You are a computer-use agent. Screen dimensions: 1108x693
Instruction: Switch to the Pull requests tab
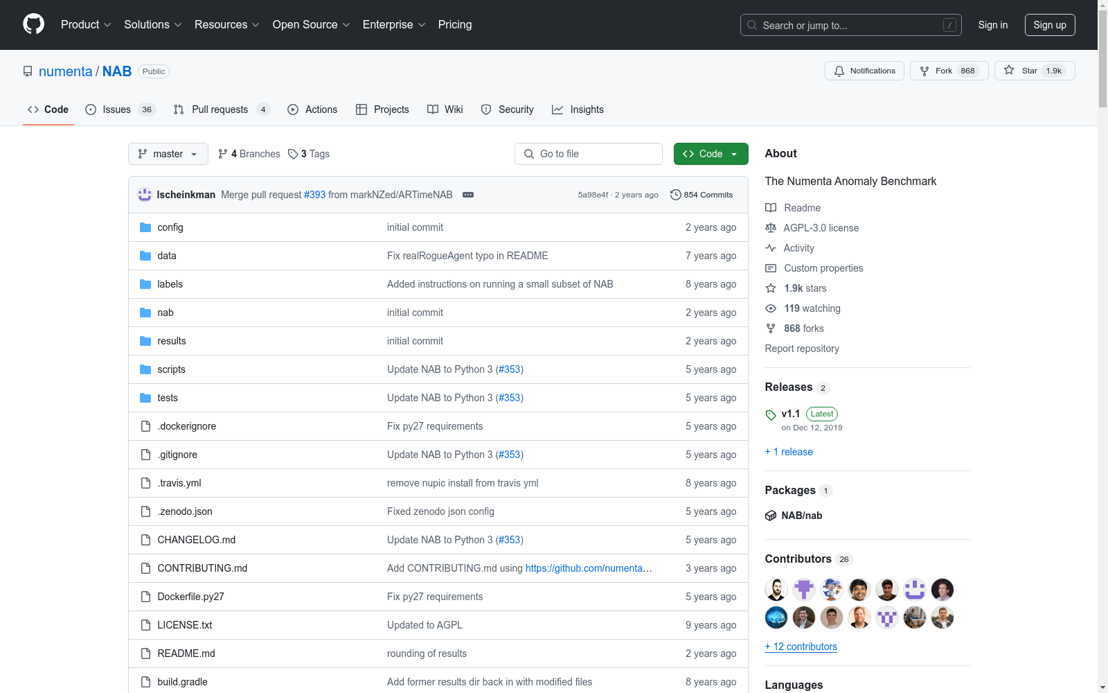click(x=222, y=109)
